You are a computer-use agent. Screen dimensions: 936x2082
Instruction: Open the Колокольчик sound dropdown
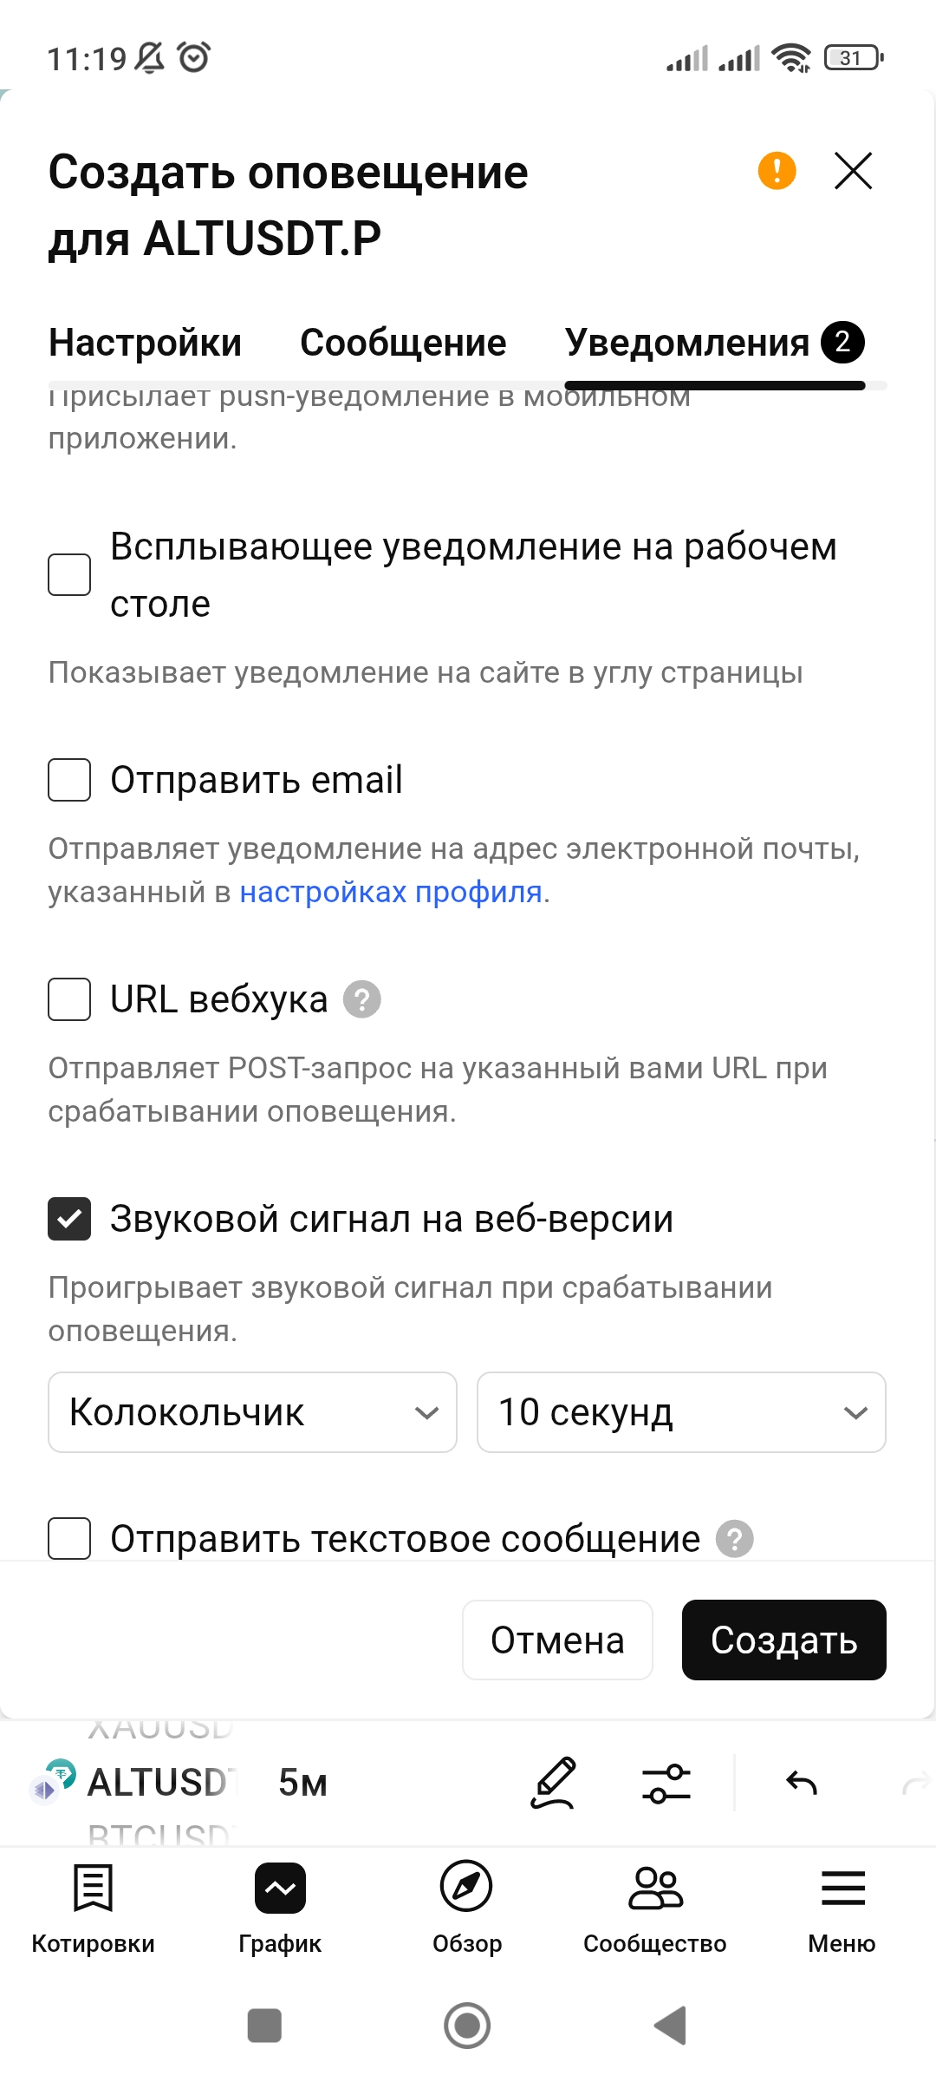(x=252, y=1411)
